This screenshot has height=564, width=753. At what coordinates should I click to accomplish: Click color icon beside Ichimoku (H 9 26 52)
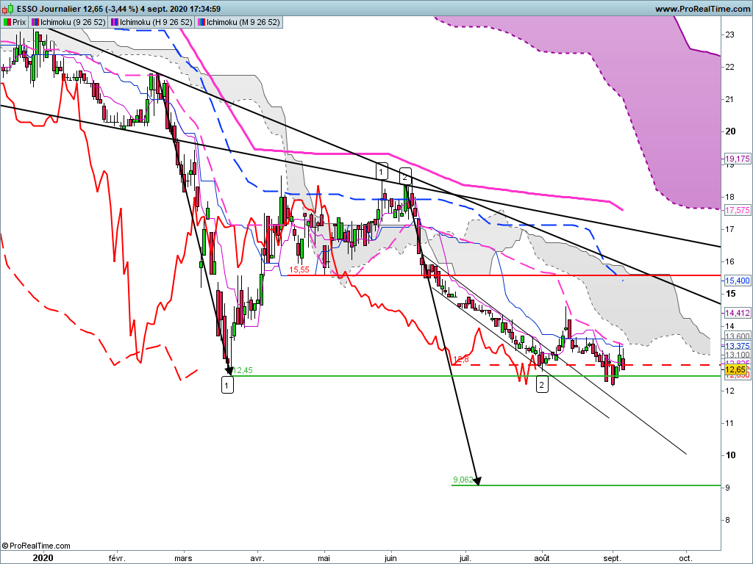point(115,22)
